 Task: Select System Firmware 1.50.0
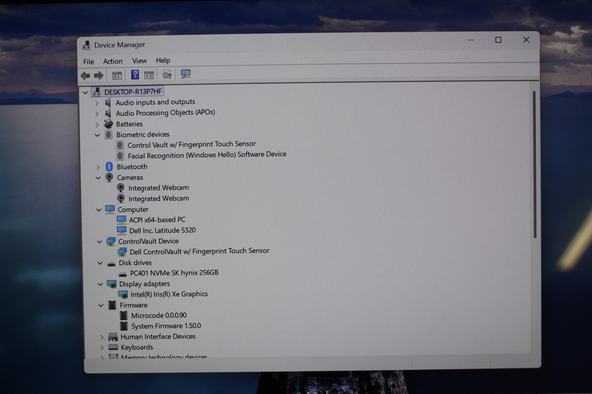coord(166,326)
